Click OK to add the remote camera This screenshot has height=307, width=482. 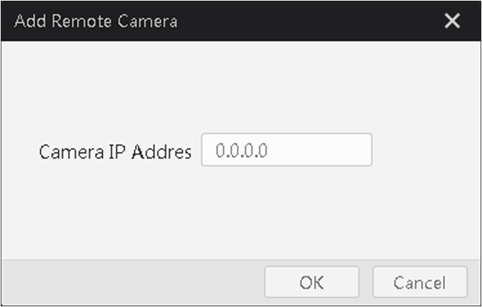pos(312,283)
